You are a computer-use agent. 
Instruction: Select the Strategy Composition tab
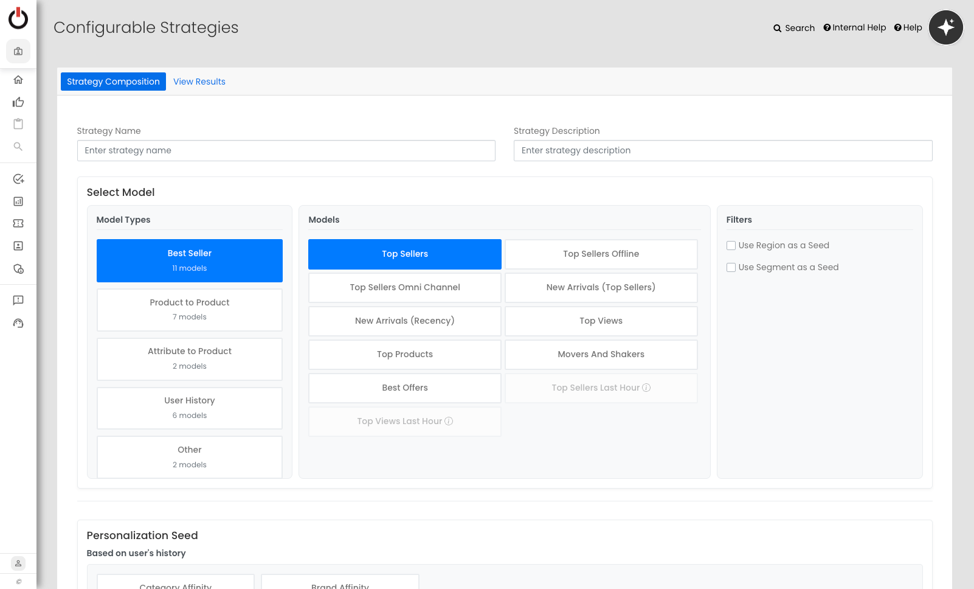click(113, 82)
